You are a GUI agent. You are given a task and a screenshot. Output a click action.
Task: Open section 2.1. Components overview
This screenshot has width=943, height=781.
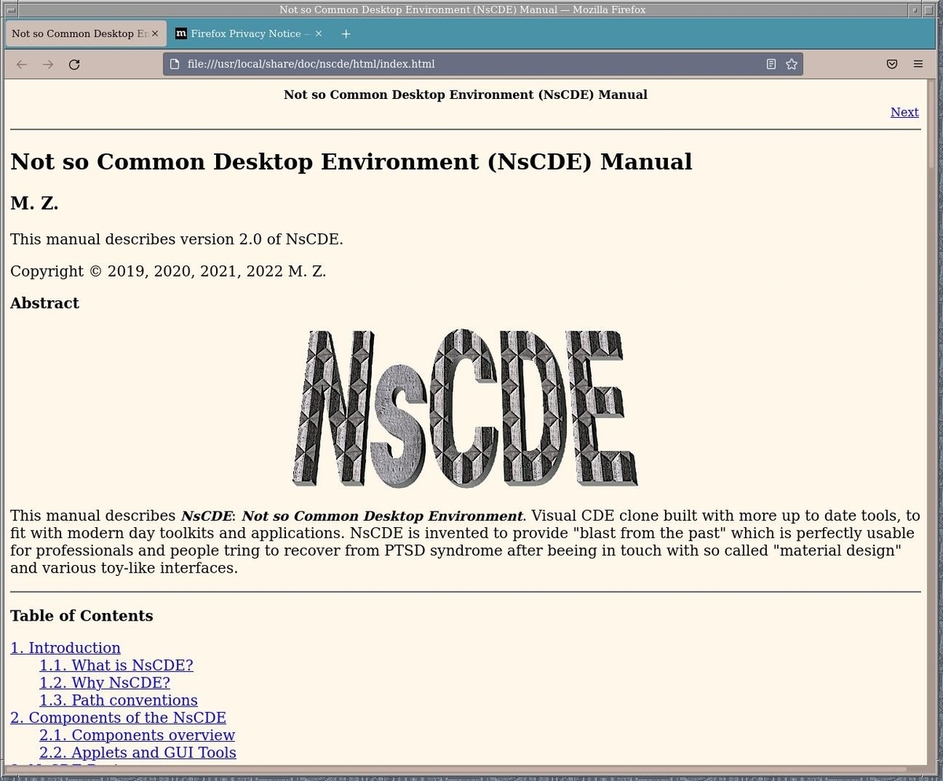click(x=138, y=735)
